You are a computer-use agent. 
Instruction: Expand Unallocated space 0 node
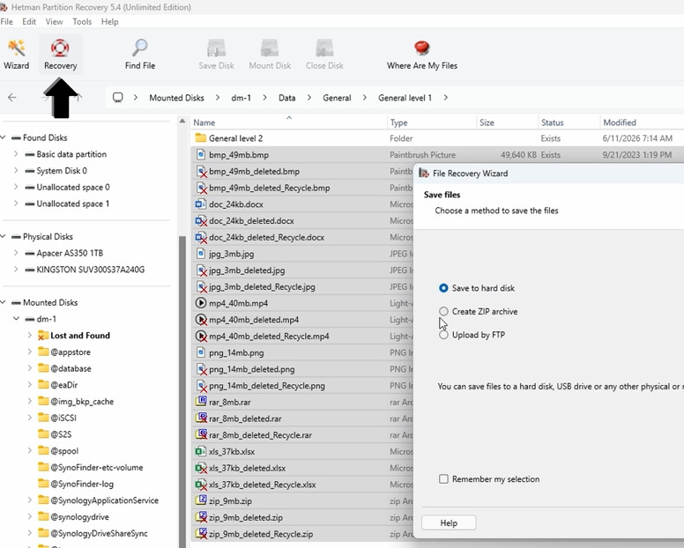(16, 187)
